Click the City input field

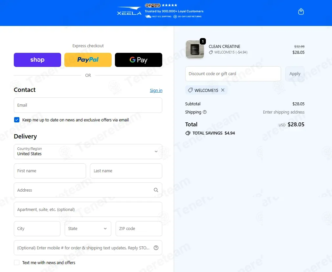click(37, 228)
